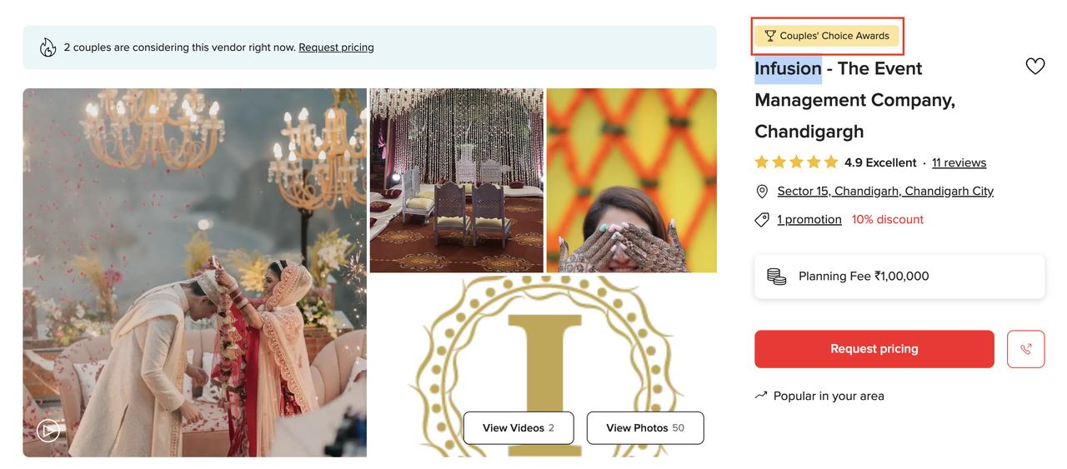Click the trending arrow icon
1067x469 pixels.
point(761,395)
